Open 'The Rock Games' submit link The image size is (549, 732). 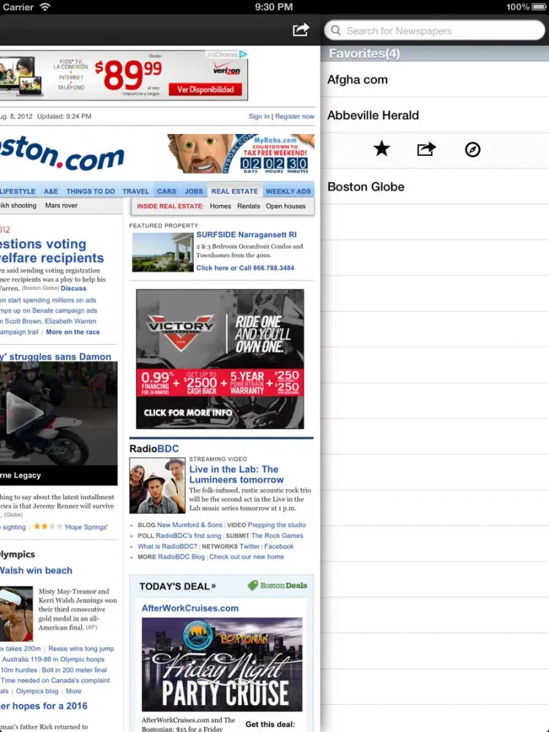tap(277, 536)
